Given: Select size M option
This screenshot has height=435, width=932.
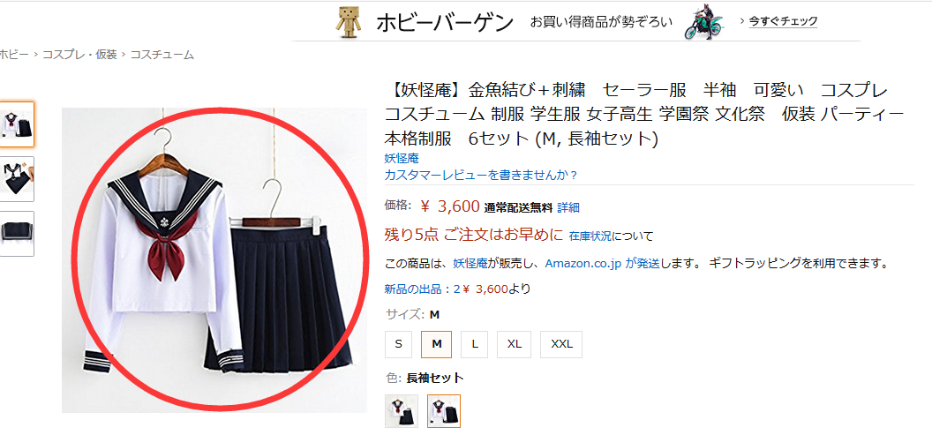Looking at the screenshot, I should pyautogui.click(x=436, y=344).
